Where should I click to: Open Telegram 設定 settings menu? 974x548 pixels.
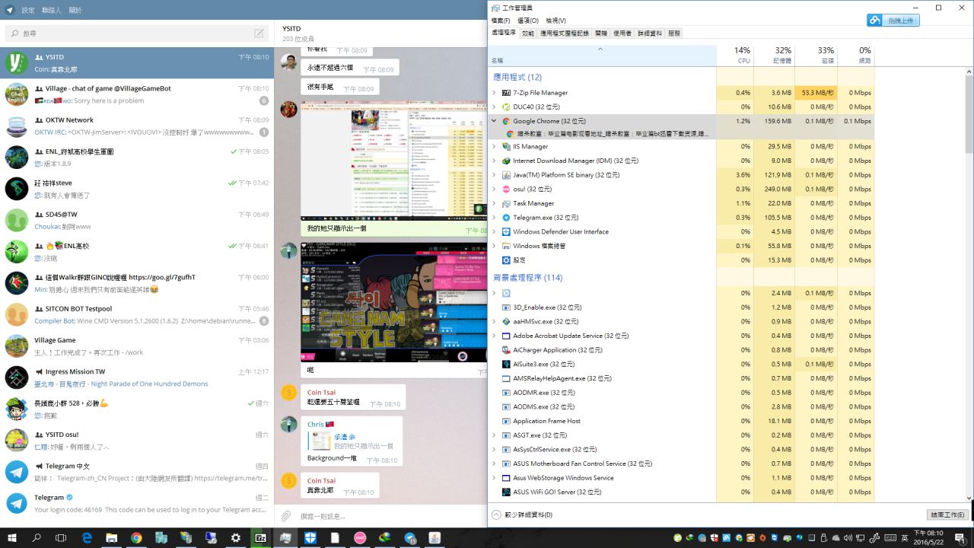click(28, 10)
